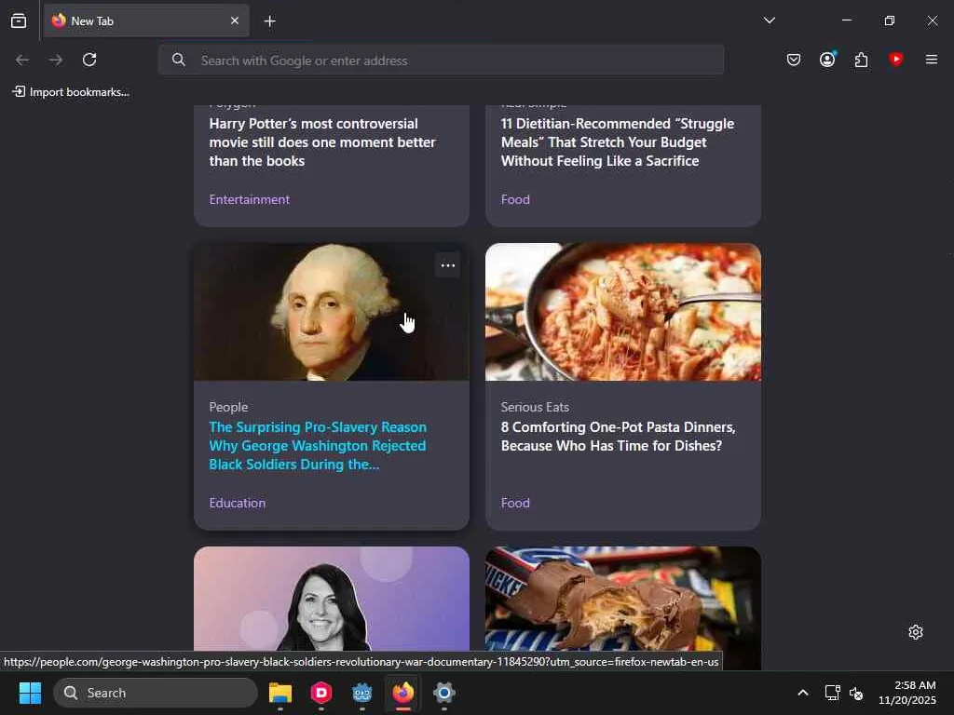This screenshot has height=715, width=954.
Task: Open the list all tabs chevron
Action: pos(769,20)
